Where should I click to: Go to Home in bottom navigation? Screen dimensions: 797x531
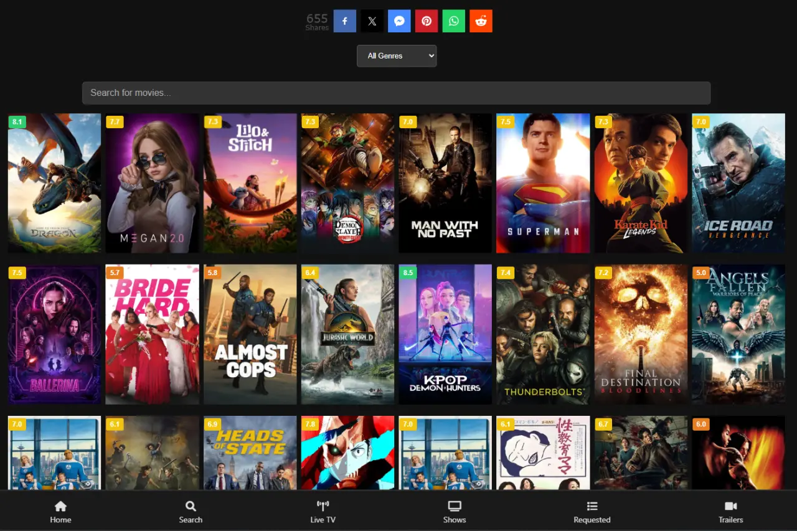pyautogui.click(x=60, y=512)
